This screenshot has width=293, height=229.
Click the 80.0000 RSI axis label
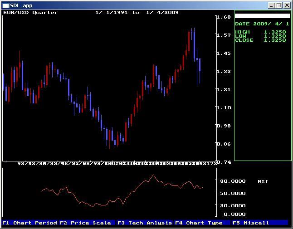[x=233, y=181]
